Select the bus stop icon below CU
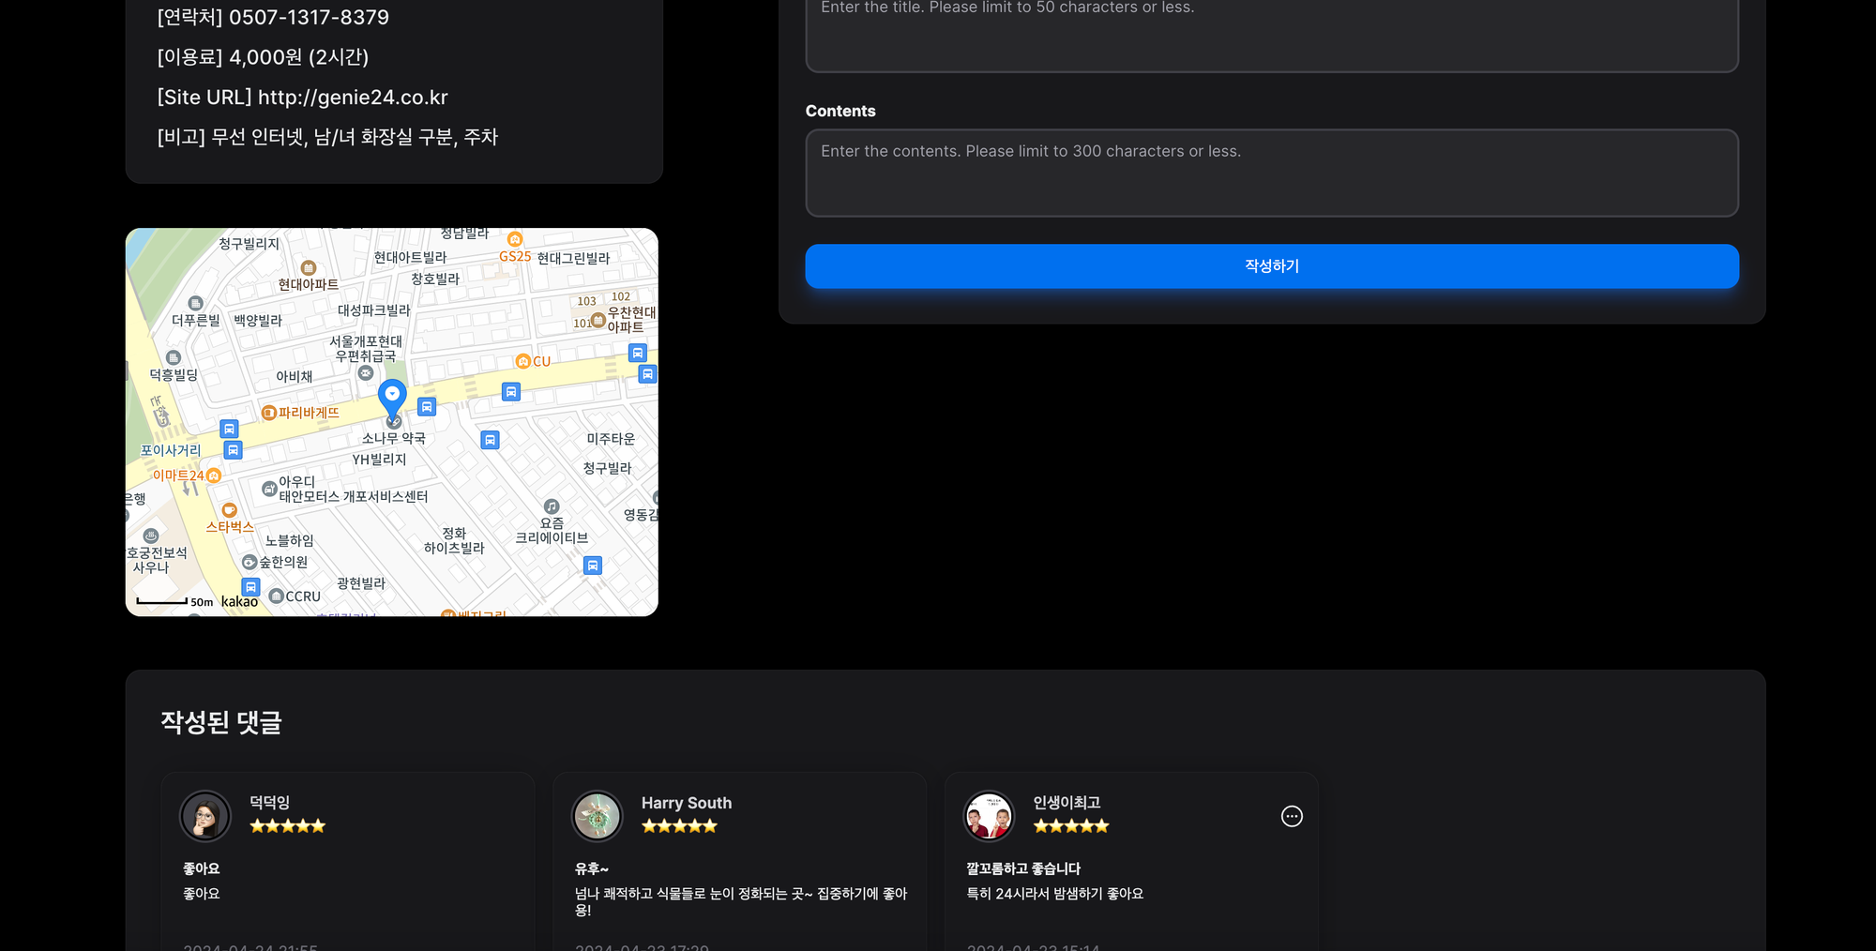Viewport: 1876px width, 951px height. click(x=511, y=392)
